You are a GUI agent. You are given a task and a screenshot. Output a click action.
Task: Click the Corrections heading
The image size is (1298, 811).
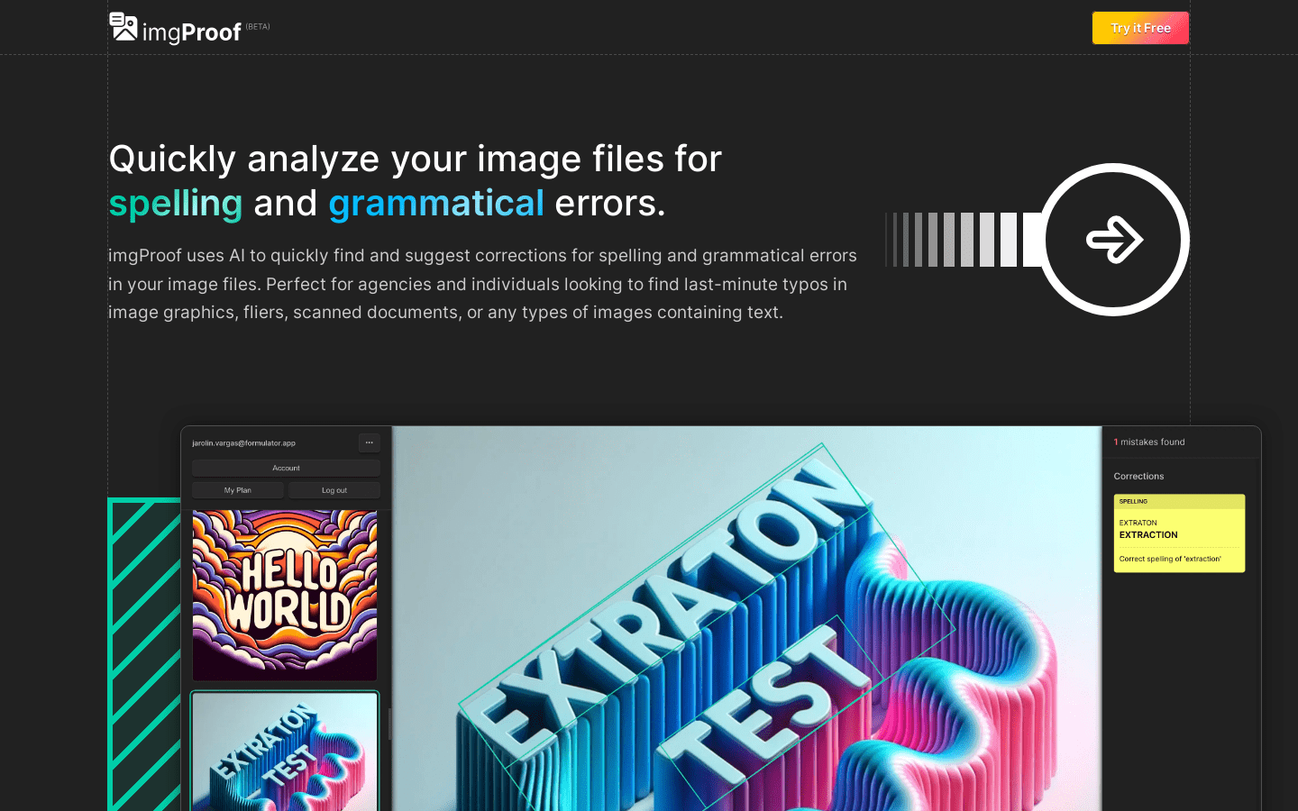tap(1138, 476)
